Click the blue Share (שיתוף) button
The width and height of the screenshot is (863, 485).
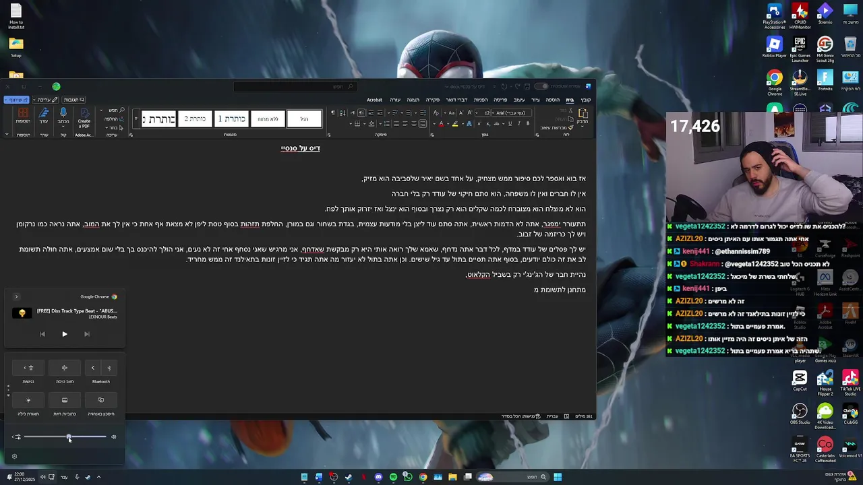click(x=17, y=100)
